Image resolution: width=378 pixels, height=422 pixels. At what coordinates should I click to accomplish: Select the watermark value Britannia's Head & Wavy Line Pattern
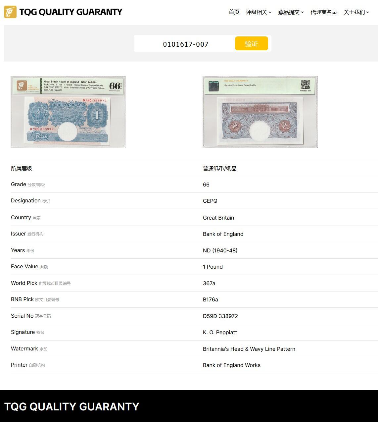[249, 349]
